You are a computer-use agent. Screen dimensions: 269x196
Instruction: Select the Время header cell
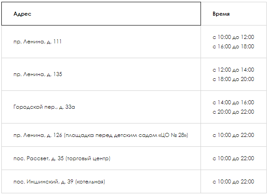(234, 14)
